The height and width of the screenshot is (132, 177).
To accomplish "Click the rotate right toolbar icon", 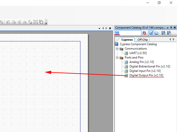I will pyautogui.click(x=14, y=22).
